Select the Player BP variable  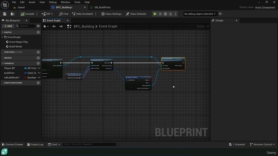click(x=10, y=68)
